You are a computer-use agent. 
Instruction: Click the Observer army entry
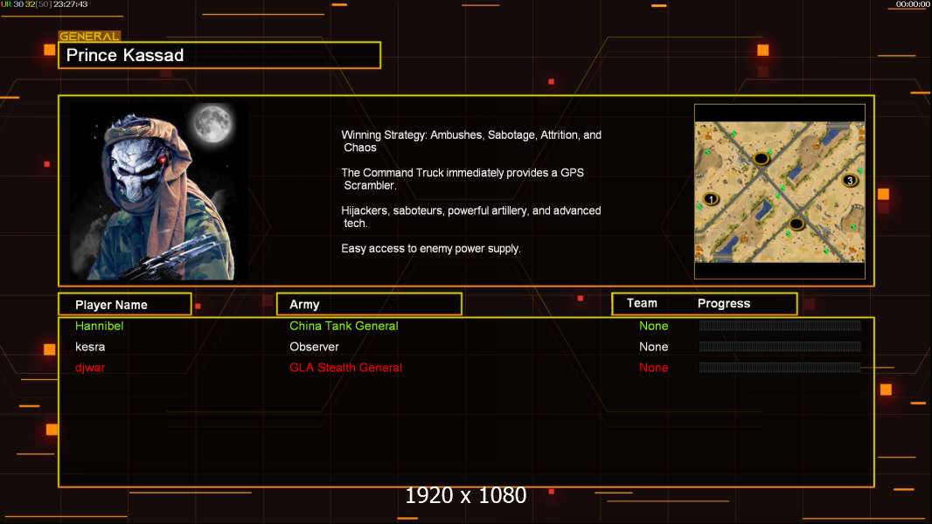tap(314, 347)
